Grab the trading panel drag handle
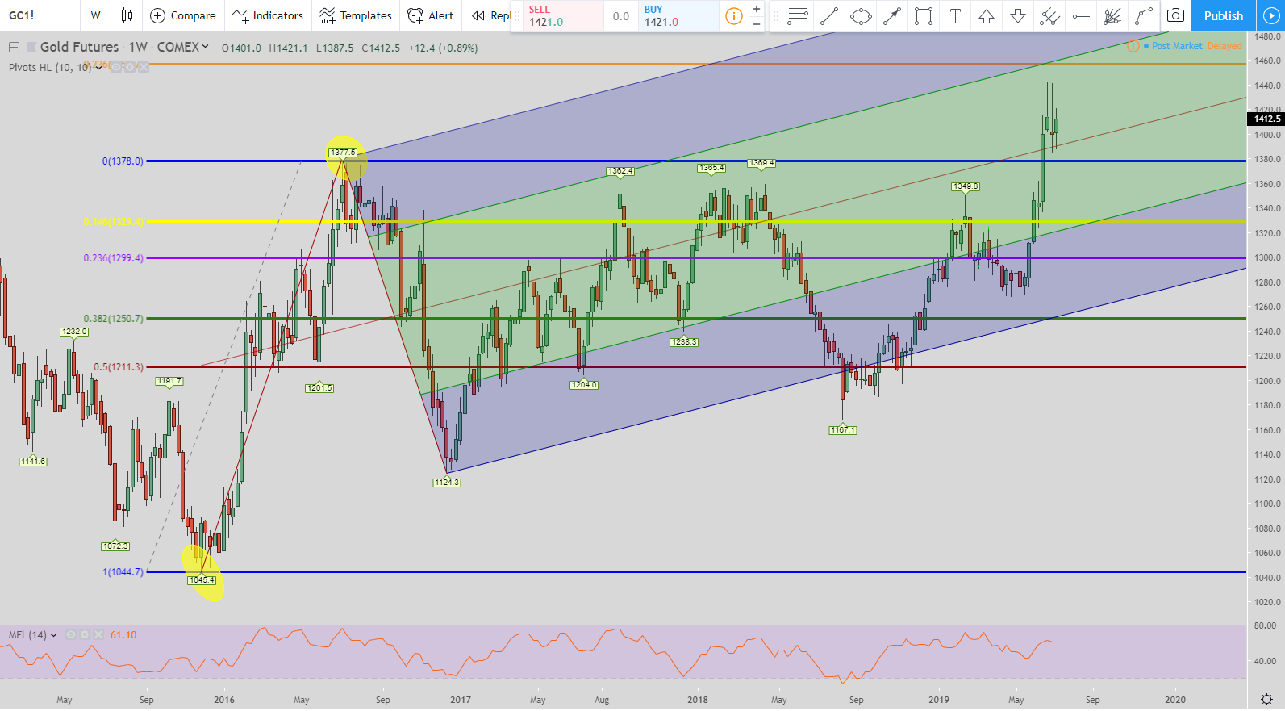This screenshot has height=711, width=1285. point(517,15)
